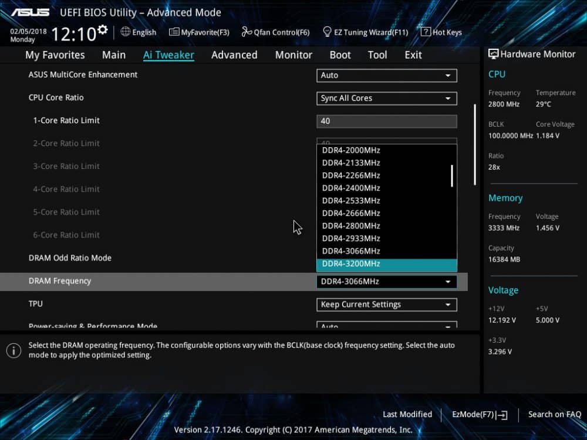
Task: Click the 6-Core Ratio Limit label
Action: coord(66,235)
